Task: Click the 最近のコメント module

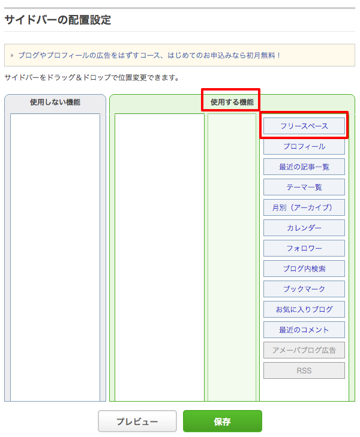Action: pyautogui.click(x=304, y=330)
